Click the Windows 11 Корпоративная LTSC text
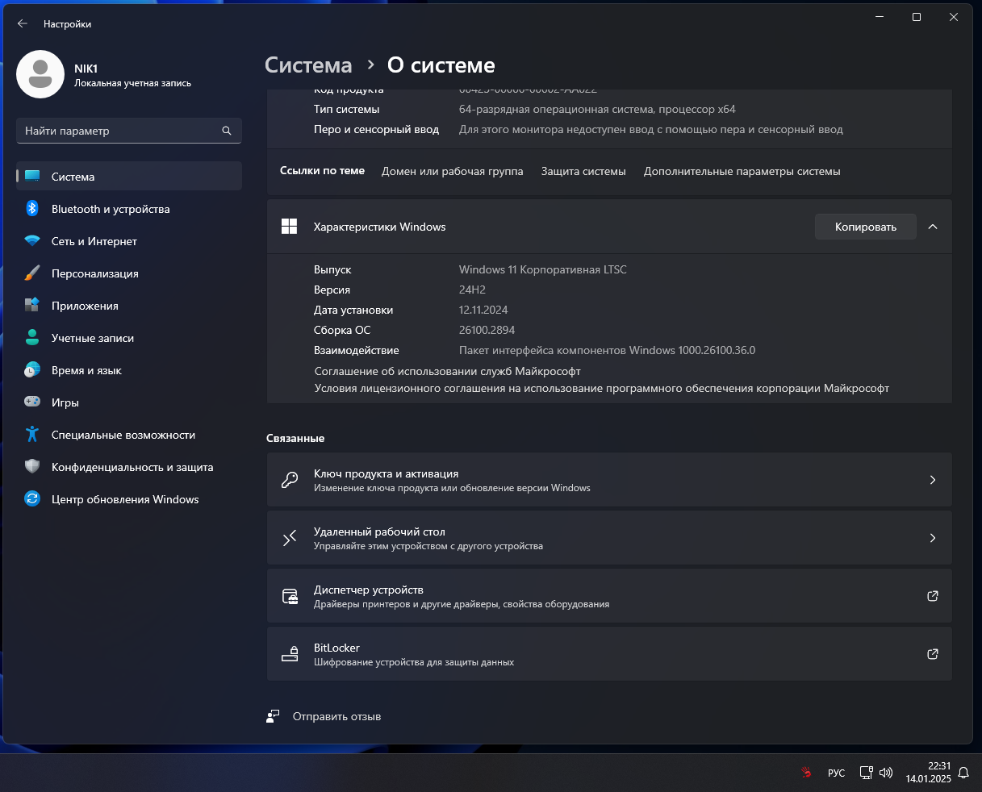The width and height of the screenshot is (982, 792). pos(542,269)
